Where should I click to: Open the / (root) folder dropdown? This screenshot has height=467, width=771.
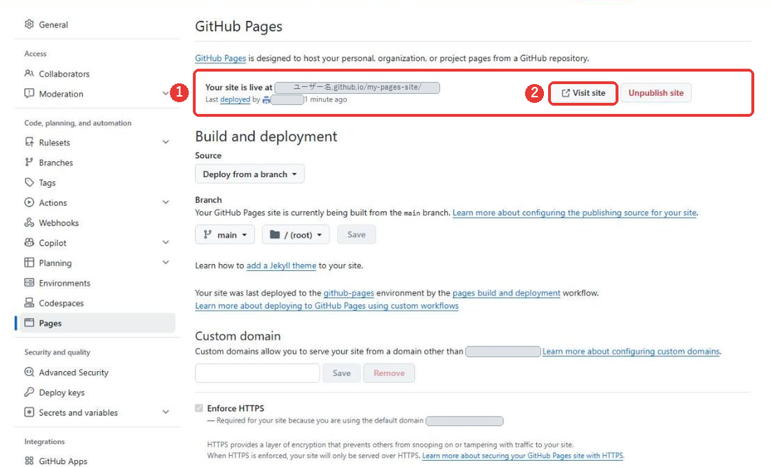point(296,235)
